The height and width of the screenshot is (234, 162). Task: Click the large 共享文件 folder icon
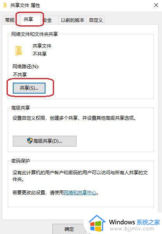[x=19, y=51]
